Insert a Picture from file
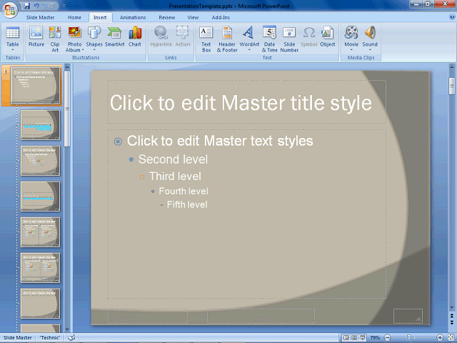This screenshot has width=457, height=343. tap(36, 36)
